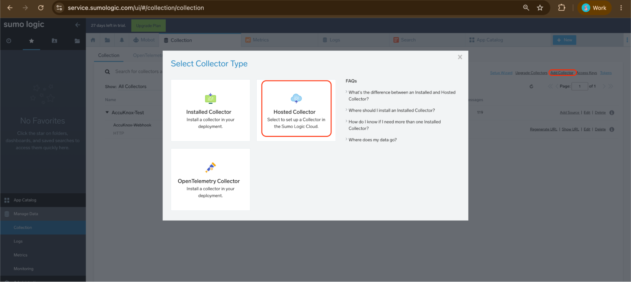Choose the Installed Collector card

point(211,110)
